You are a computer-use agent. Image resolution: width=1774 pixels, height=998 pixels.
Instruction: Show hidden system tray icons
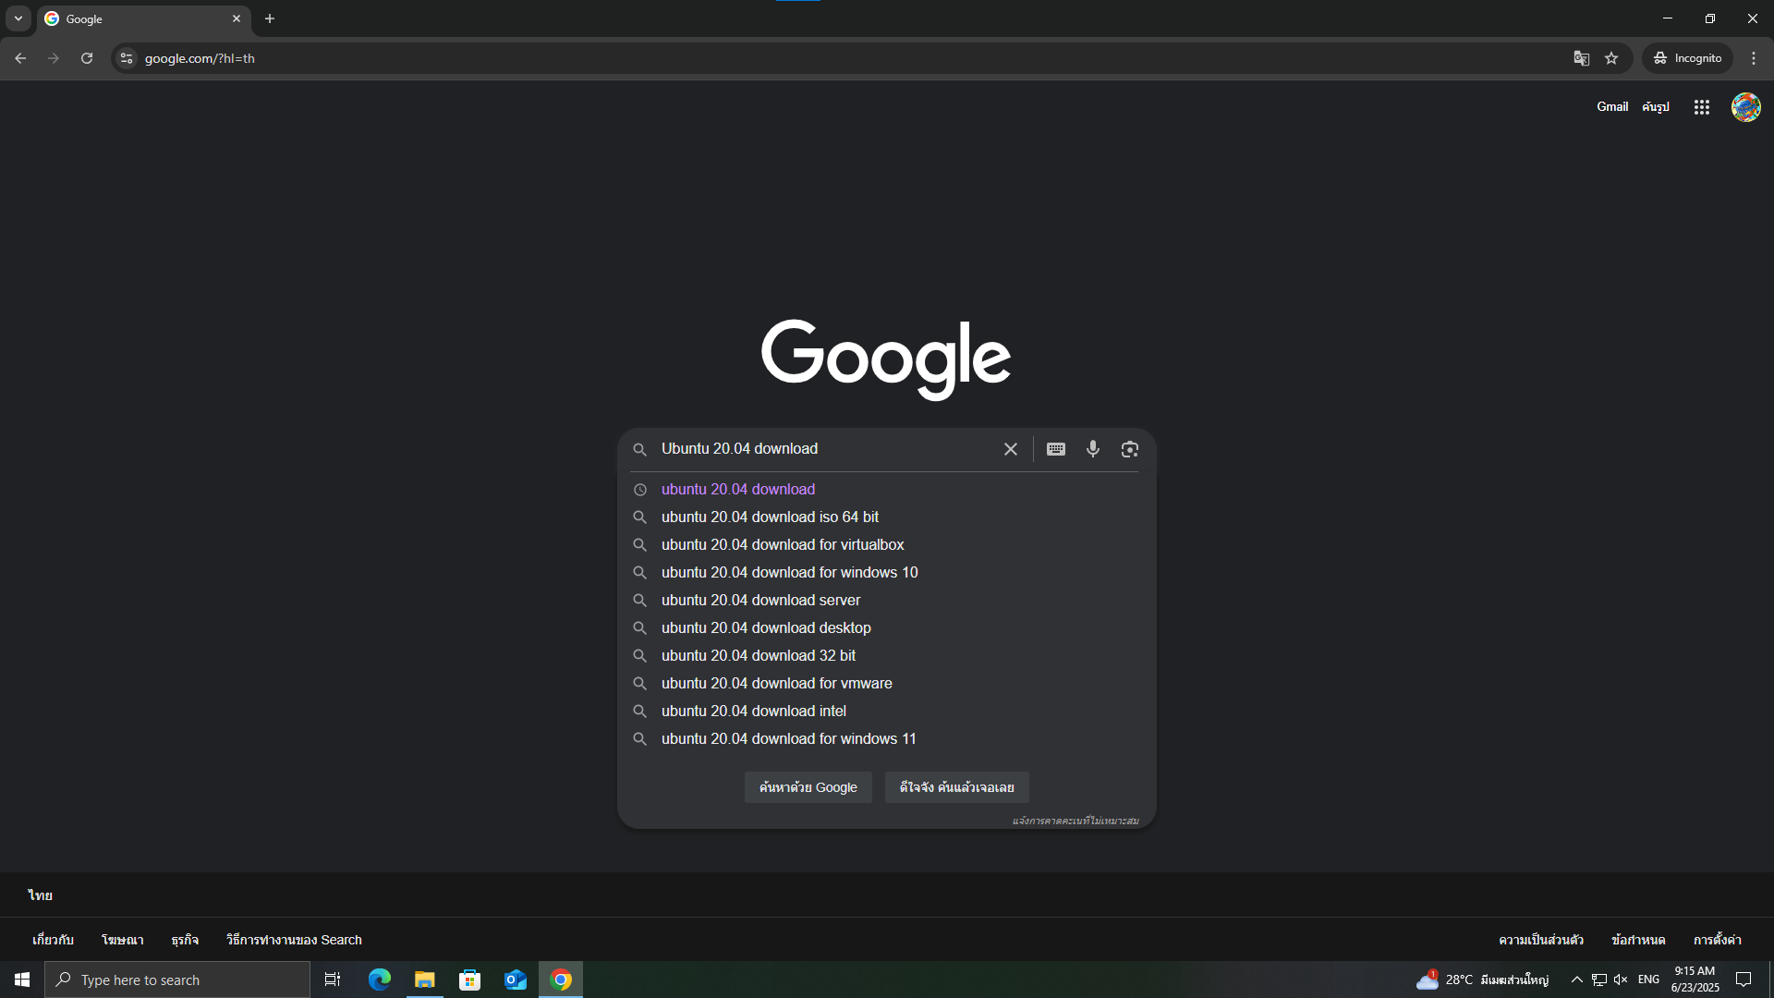point(1576,980)
